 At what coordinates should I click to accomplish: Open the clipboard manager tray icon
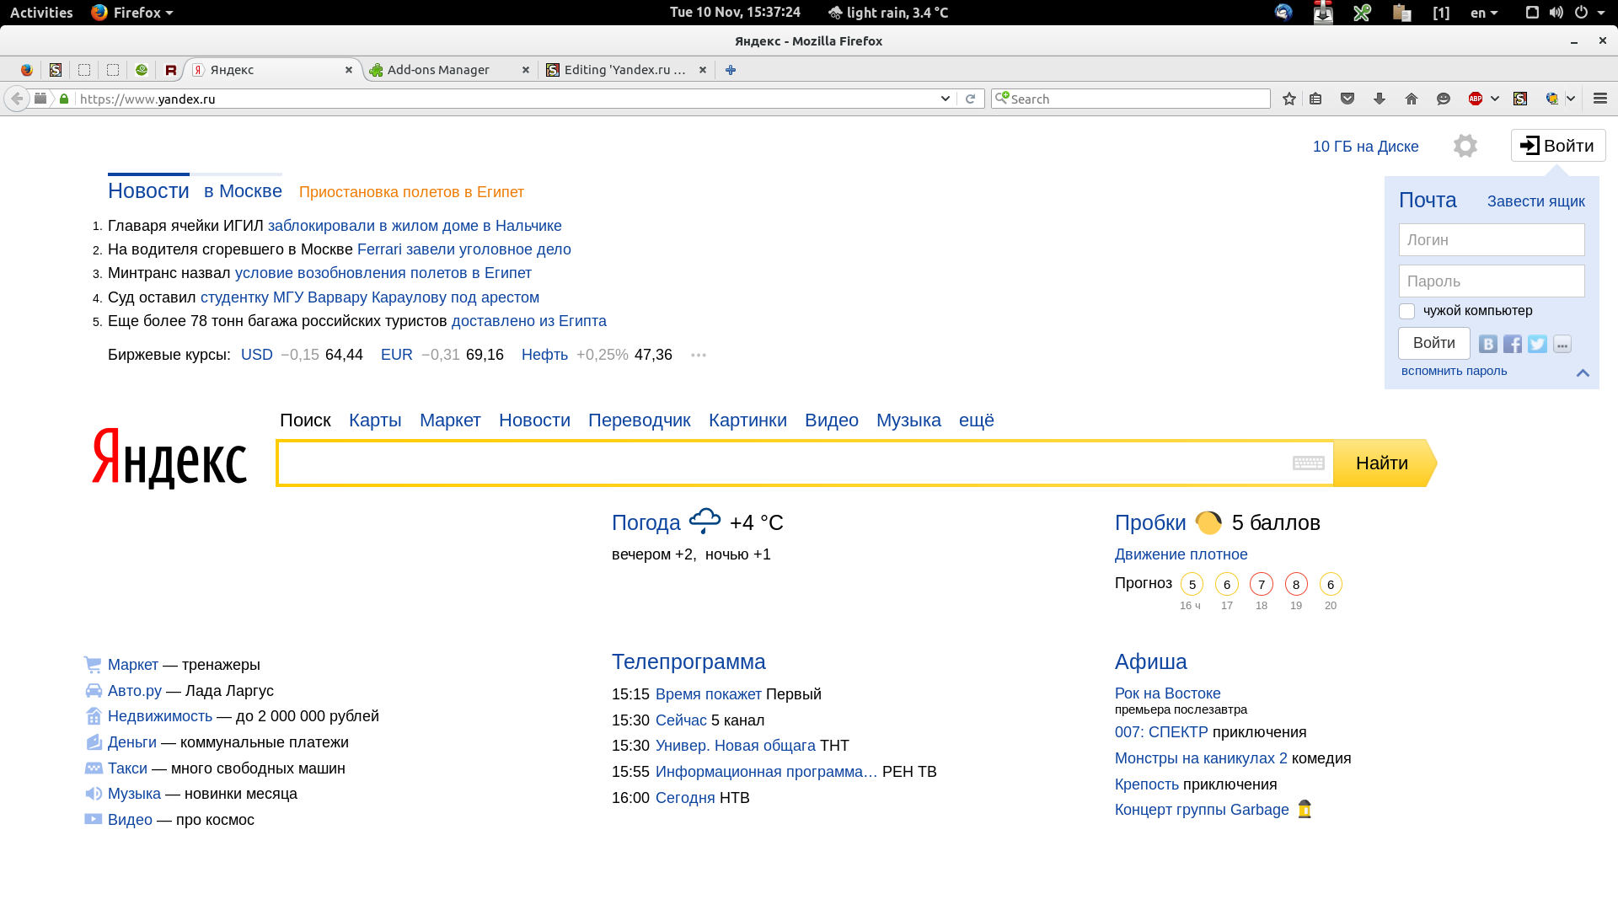(x=1402, y=13)
